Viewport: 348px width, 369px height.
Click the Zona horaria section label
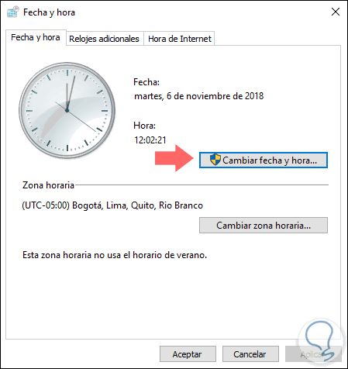click(x=48, y=185)
